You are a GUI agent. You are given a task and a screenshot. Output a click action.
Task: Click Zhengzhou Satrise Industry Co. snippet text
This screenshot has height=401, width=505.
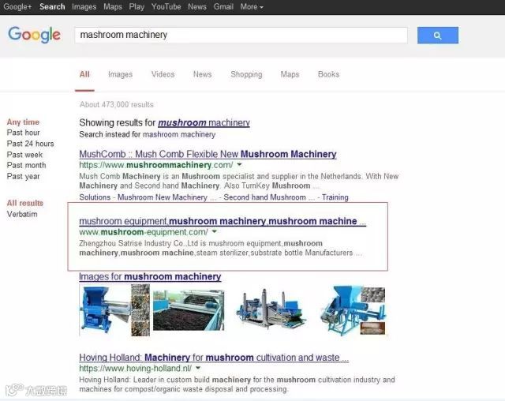(x=221, y=248)
